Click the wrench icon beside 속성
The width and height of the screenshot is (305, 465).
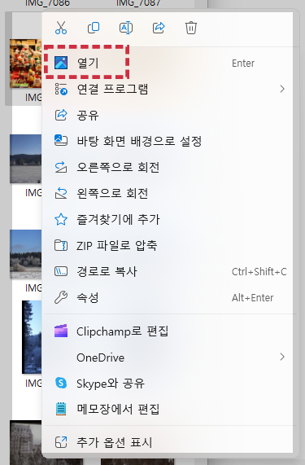(x=61, y=297)
